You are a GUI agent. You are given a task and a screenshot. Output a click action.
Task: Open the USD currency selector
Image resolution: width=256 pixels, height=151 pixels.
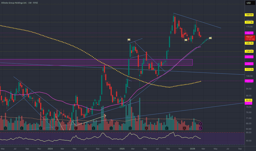pyautogui.click(x=248, y=3)
